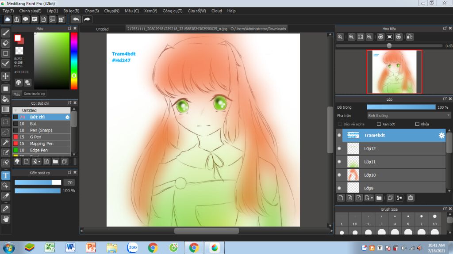Click Zoom Out in the Navigator panel
This screenshot has height=254, width=453.
pos(369,37)
